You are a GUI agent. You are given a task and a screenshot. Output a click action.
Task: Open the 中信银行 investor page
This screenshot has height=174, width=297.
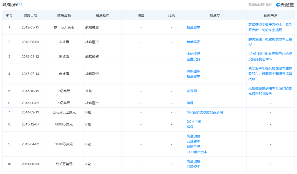pyautogui.click(x=193, y=54)
